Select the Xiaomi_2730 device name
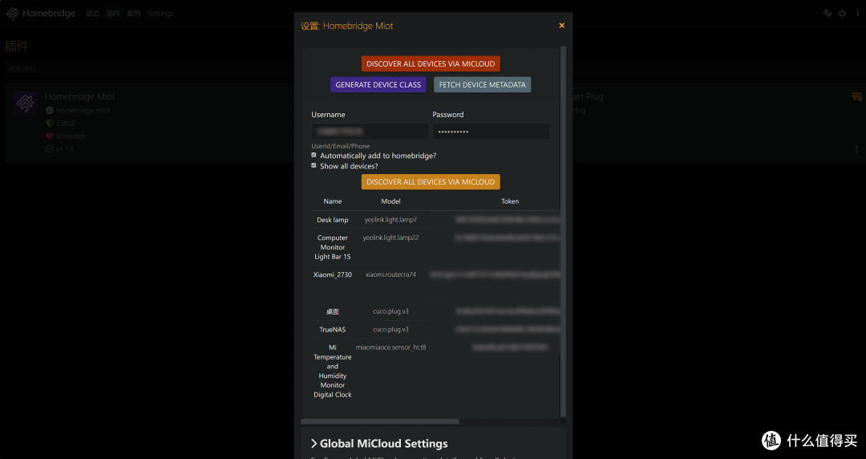This screenshot has width=866, height=459. click(x=333, y=274)
